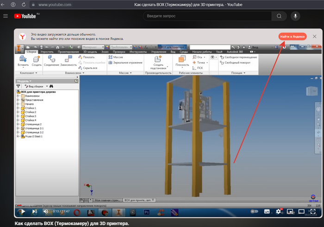Click 'Свободное перемещение' in the Позиция group

point(238,57)
